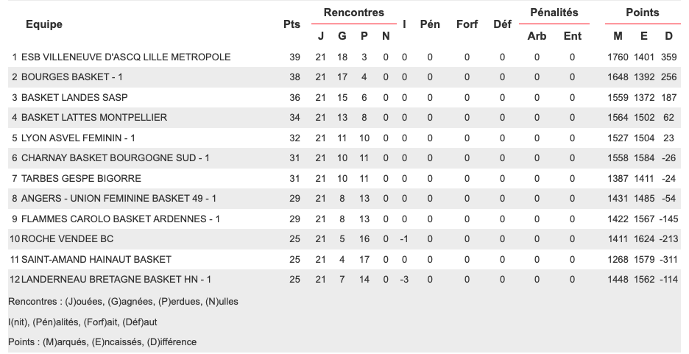This screenshot has height=354, width=689.
Task: Select the Rencontres header group
Action: [x=353, y=13]
